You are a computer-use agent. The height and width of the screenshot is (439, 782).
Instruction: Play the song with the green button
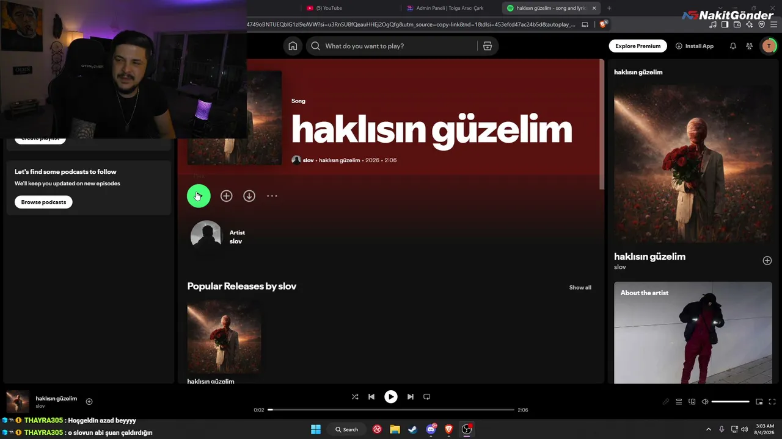click(x=199, y=196)
